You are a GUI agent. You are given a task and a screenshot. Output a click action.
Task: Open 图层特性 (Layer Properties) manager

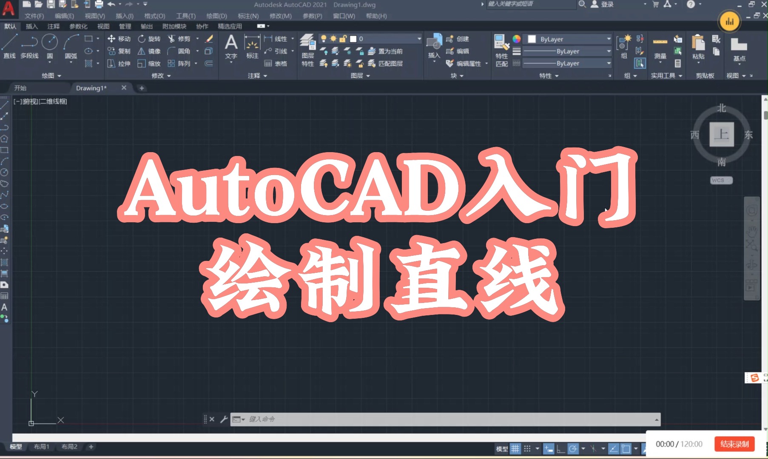308,50
